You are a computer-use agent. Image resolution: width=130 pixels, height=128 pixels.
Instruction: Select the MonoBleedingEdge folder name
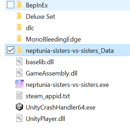[53, 39]
